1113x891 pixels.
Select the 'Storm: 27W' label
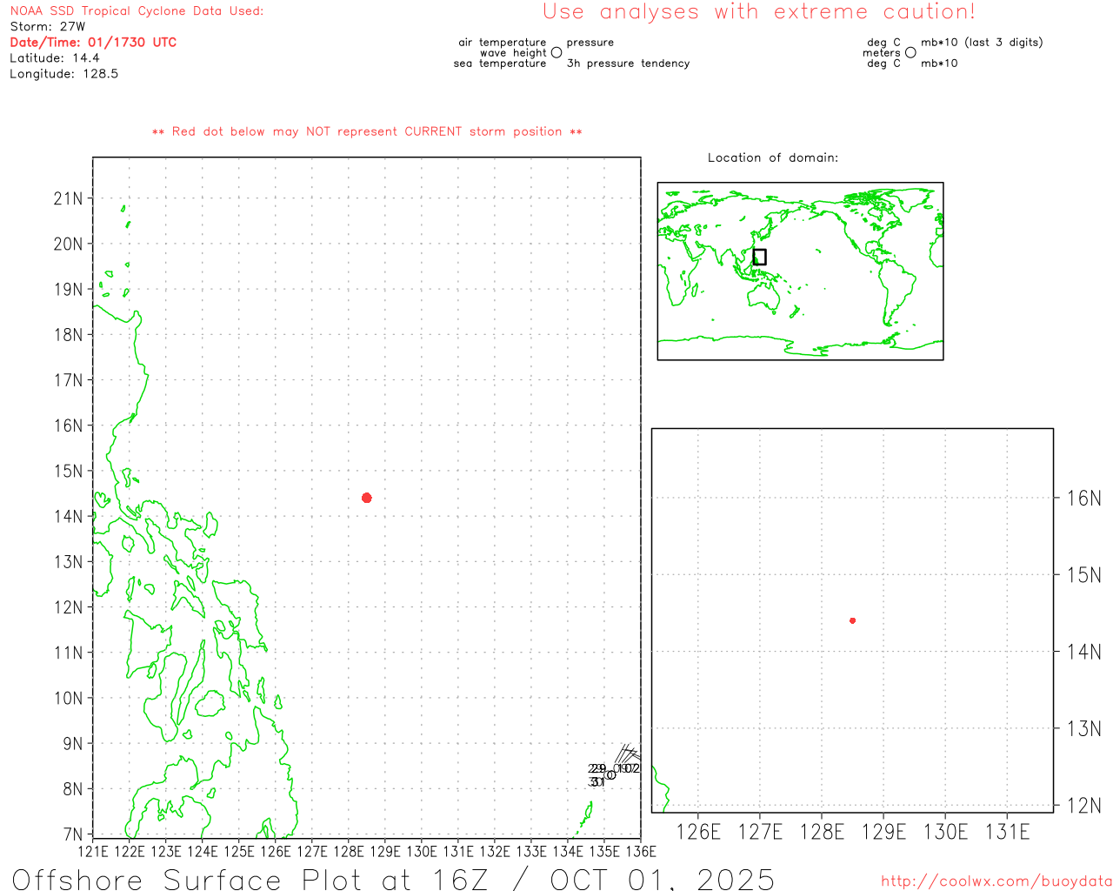(48, 27)
